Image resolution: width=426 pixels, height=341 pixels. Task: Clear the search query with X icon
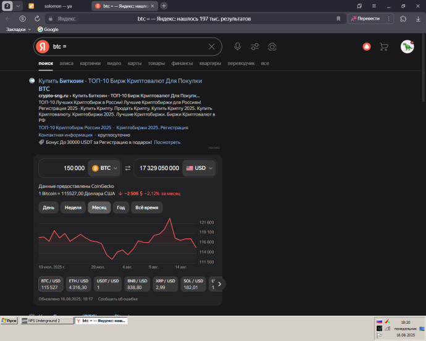211,47
